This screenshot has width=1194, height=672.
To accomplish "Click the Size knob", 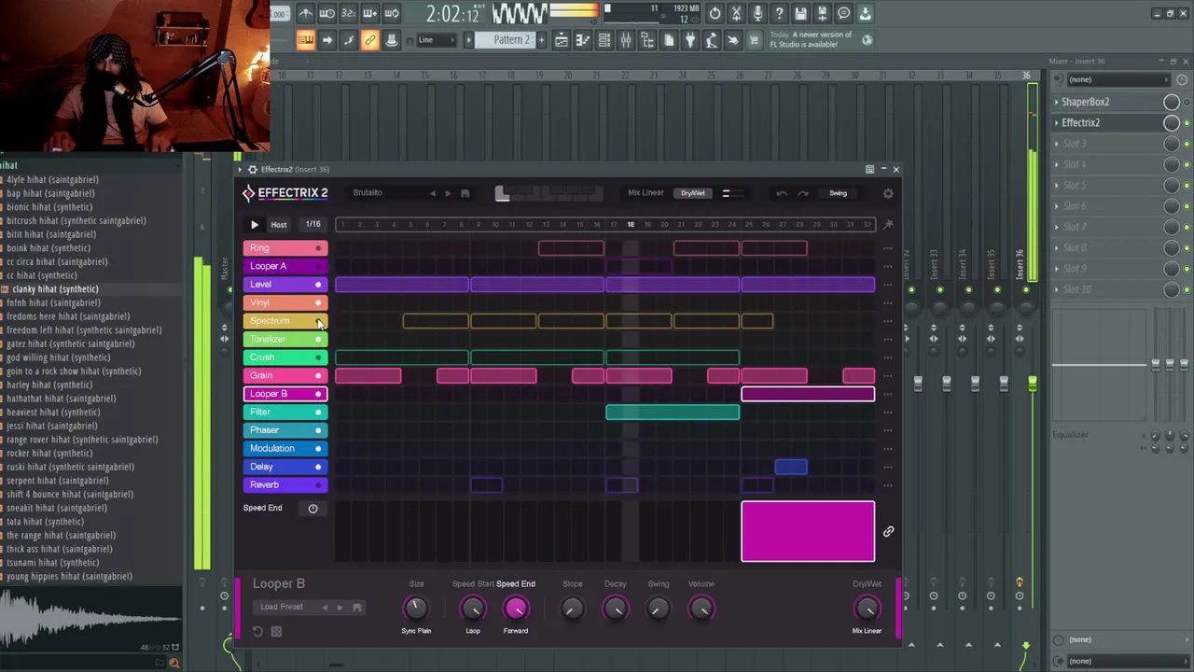I will point(416,609).
